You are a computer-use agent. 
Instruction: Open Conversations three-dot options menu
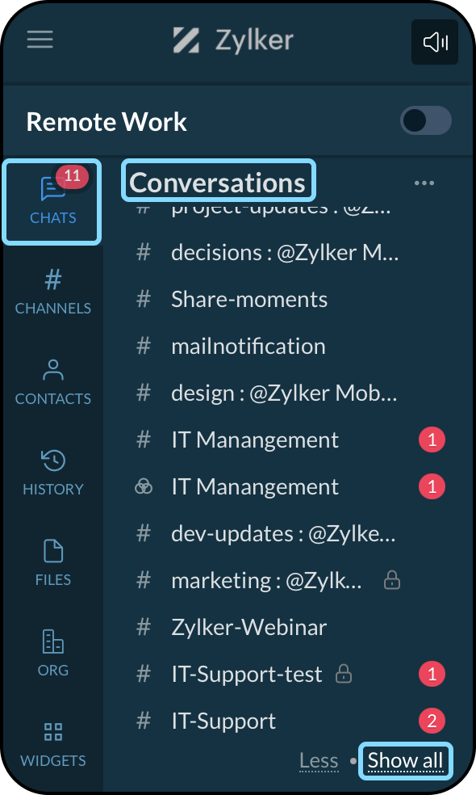coord(424,183)
